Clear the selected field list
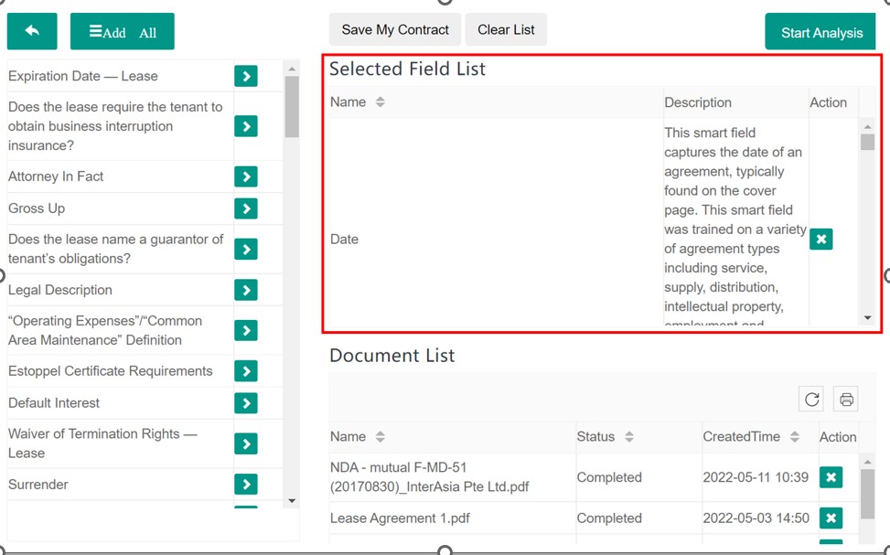Image resolution: width=890 pixels, height=555 pixels. pyautogui.click(x=506, y=30)
